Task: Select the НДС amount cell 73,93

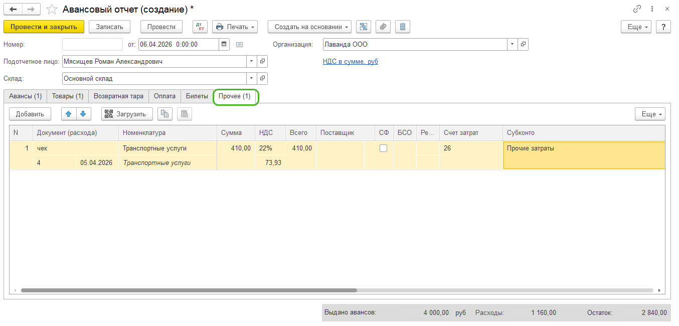Action: click(x=270, y=162)
